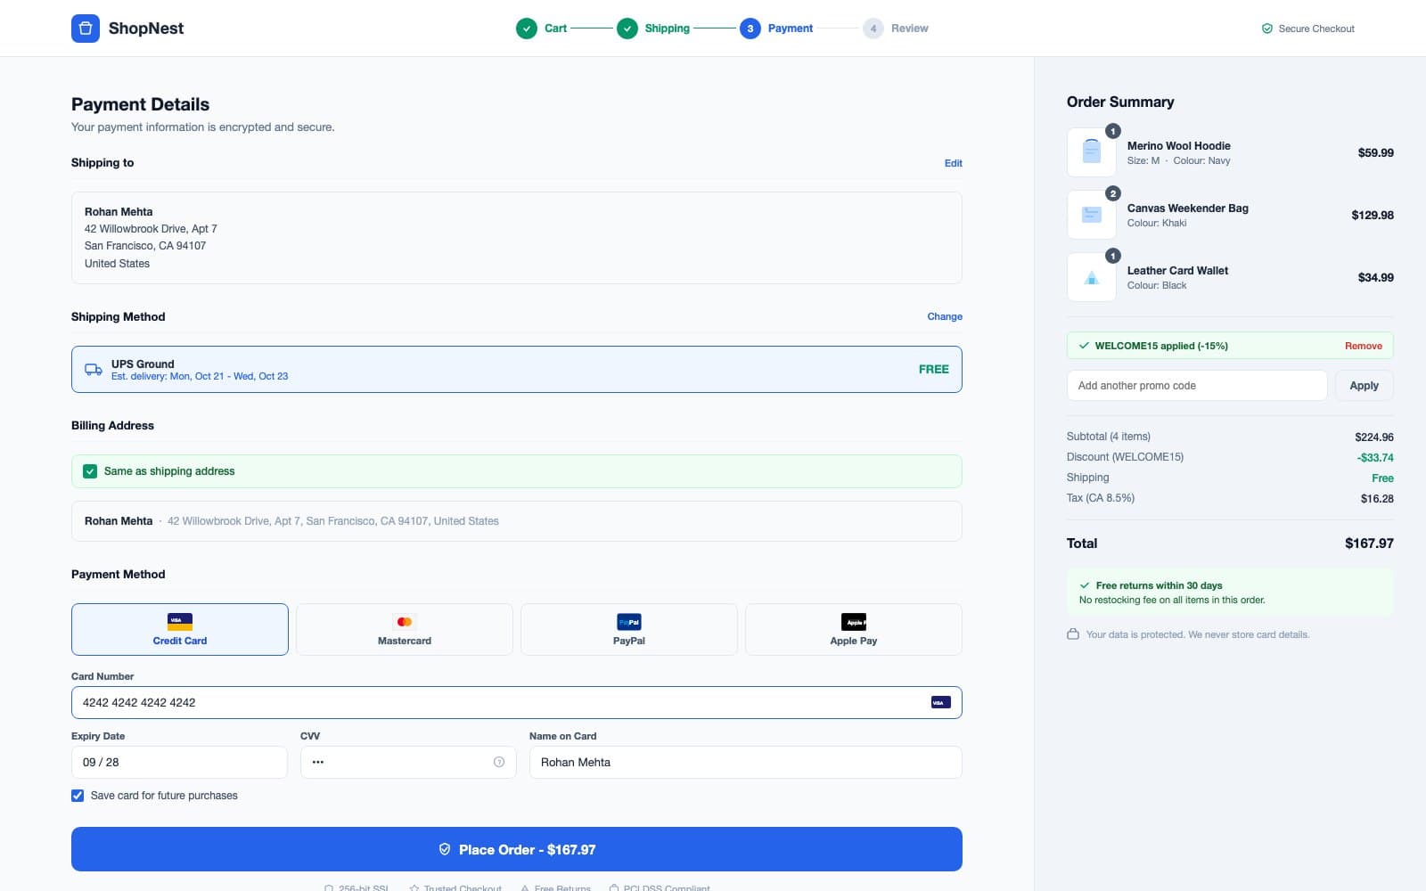Toggle Save card for future purchases checkbox

[x=78, y=796]
